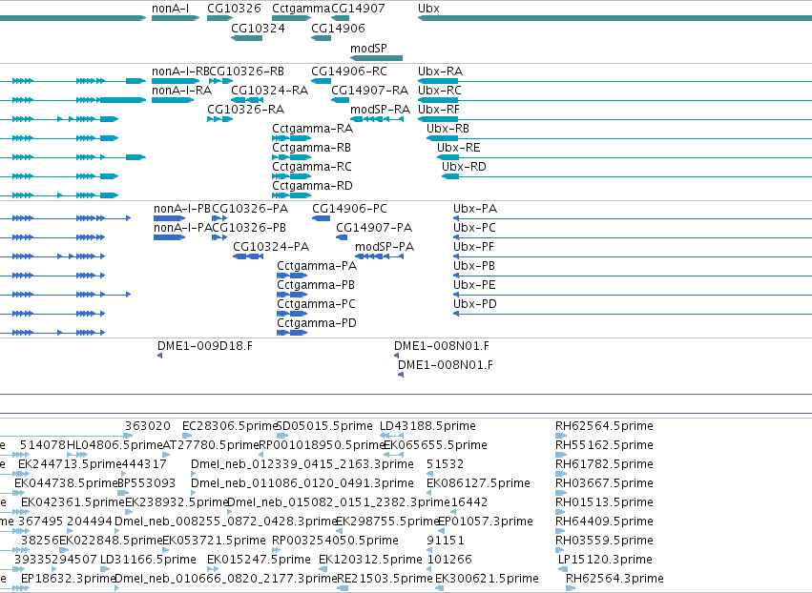Click the CG14906 gene label
Screen dimensions: 812x593
tap(338, 28)
